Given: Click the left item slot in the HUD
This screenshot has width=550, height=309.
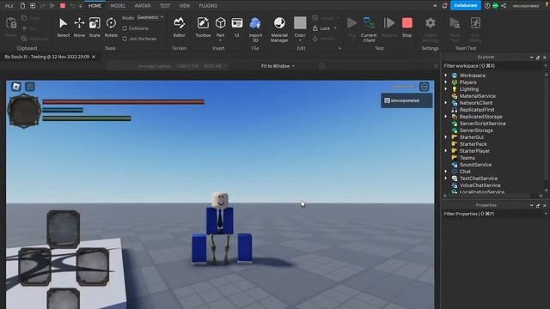Looking at the screenshot, I should pyautogui.click(x=34, y=267).
